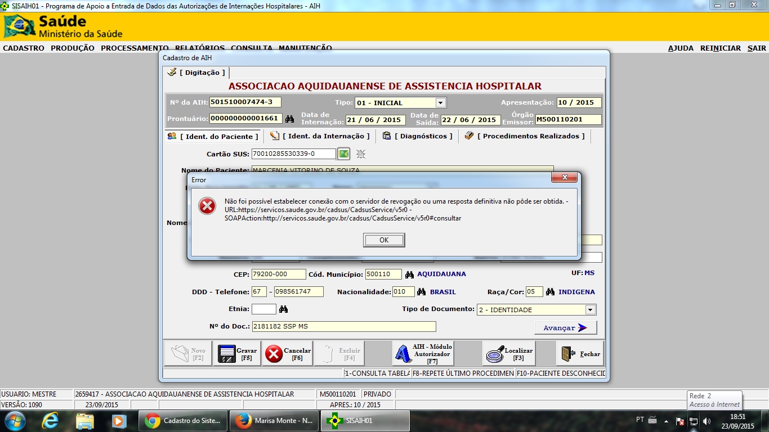Open Firefox from the Windows taskbar
Viewport: 769px width, 432px height.
pos(276,421)
